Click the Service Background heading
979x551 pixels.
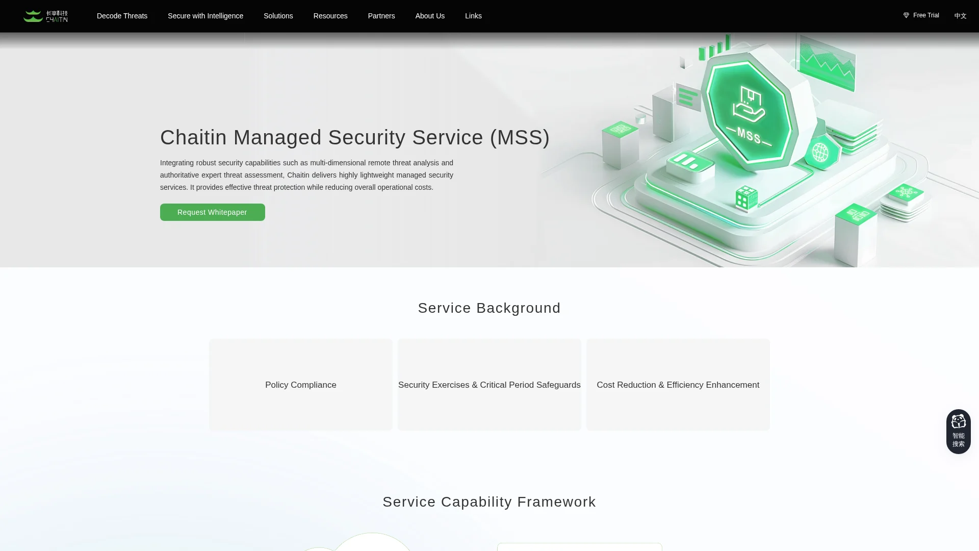pyautogui.click(x=489, y=308)
